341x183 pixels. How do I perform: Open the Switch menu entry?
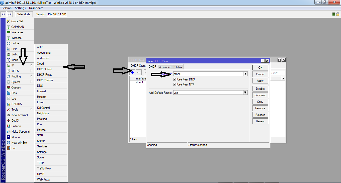click(x=20, y=54)
